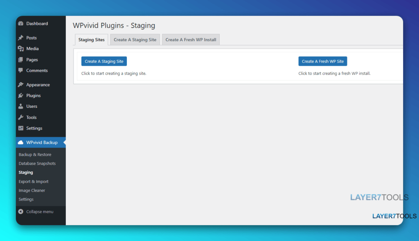Switch to Staging Sites tab
This screenshot has width=419, height=241.
91,40
